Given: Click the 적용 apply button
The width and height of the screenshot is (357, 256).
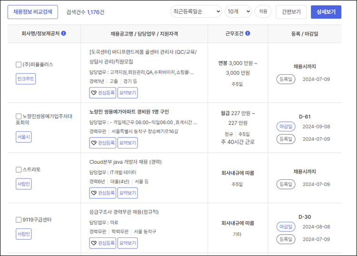Looking at the screenshot, I should point(263,11).
